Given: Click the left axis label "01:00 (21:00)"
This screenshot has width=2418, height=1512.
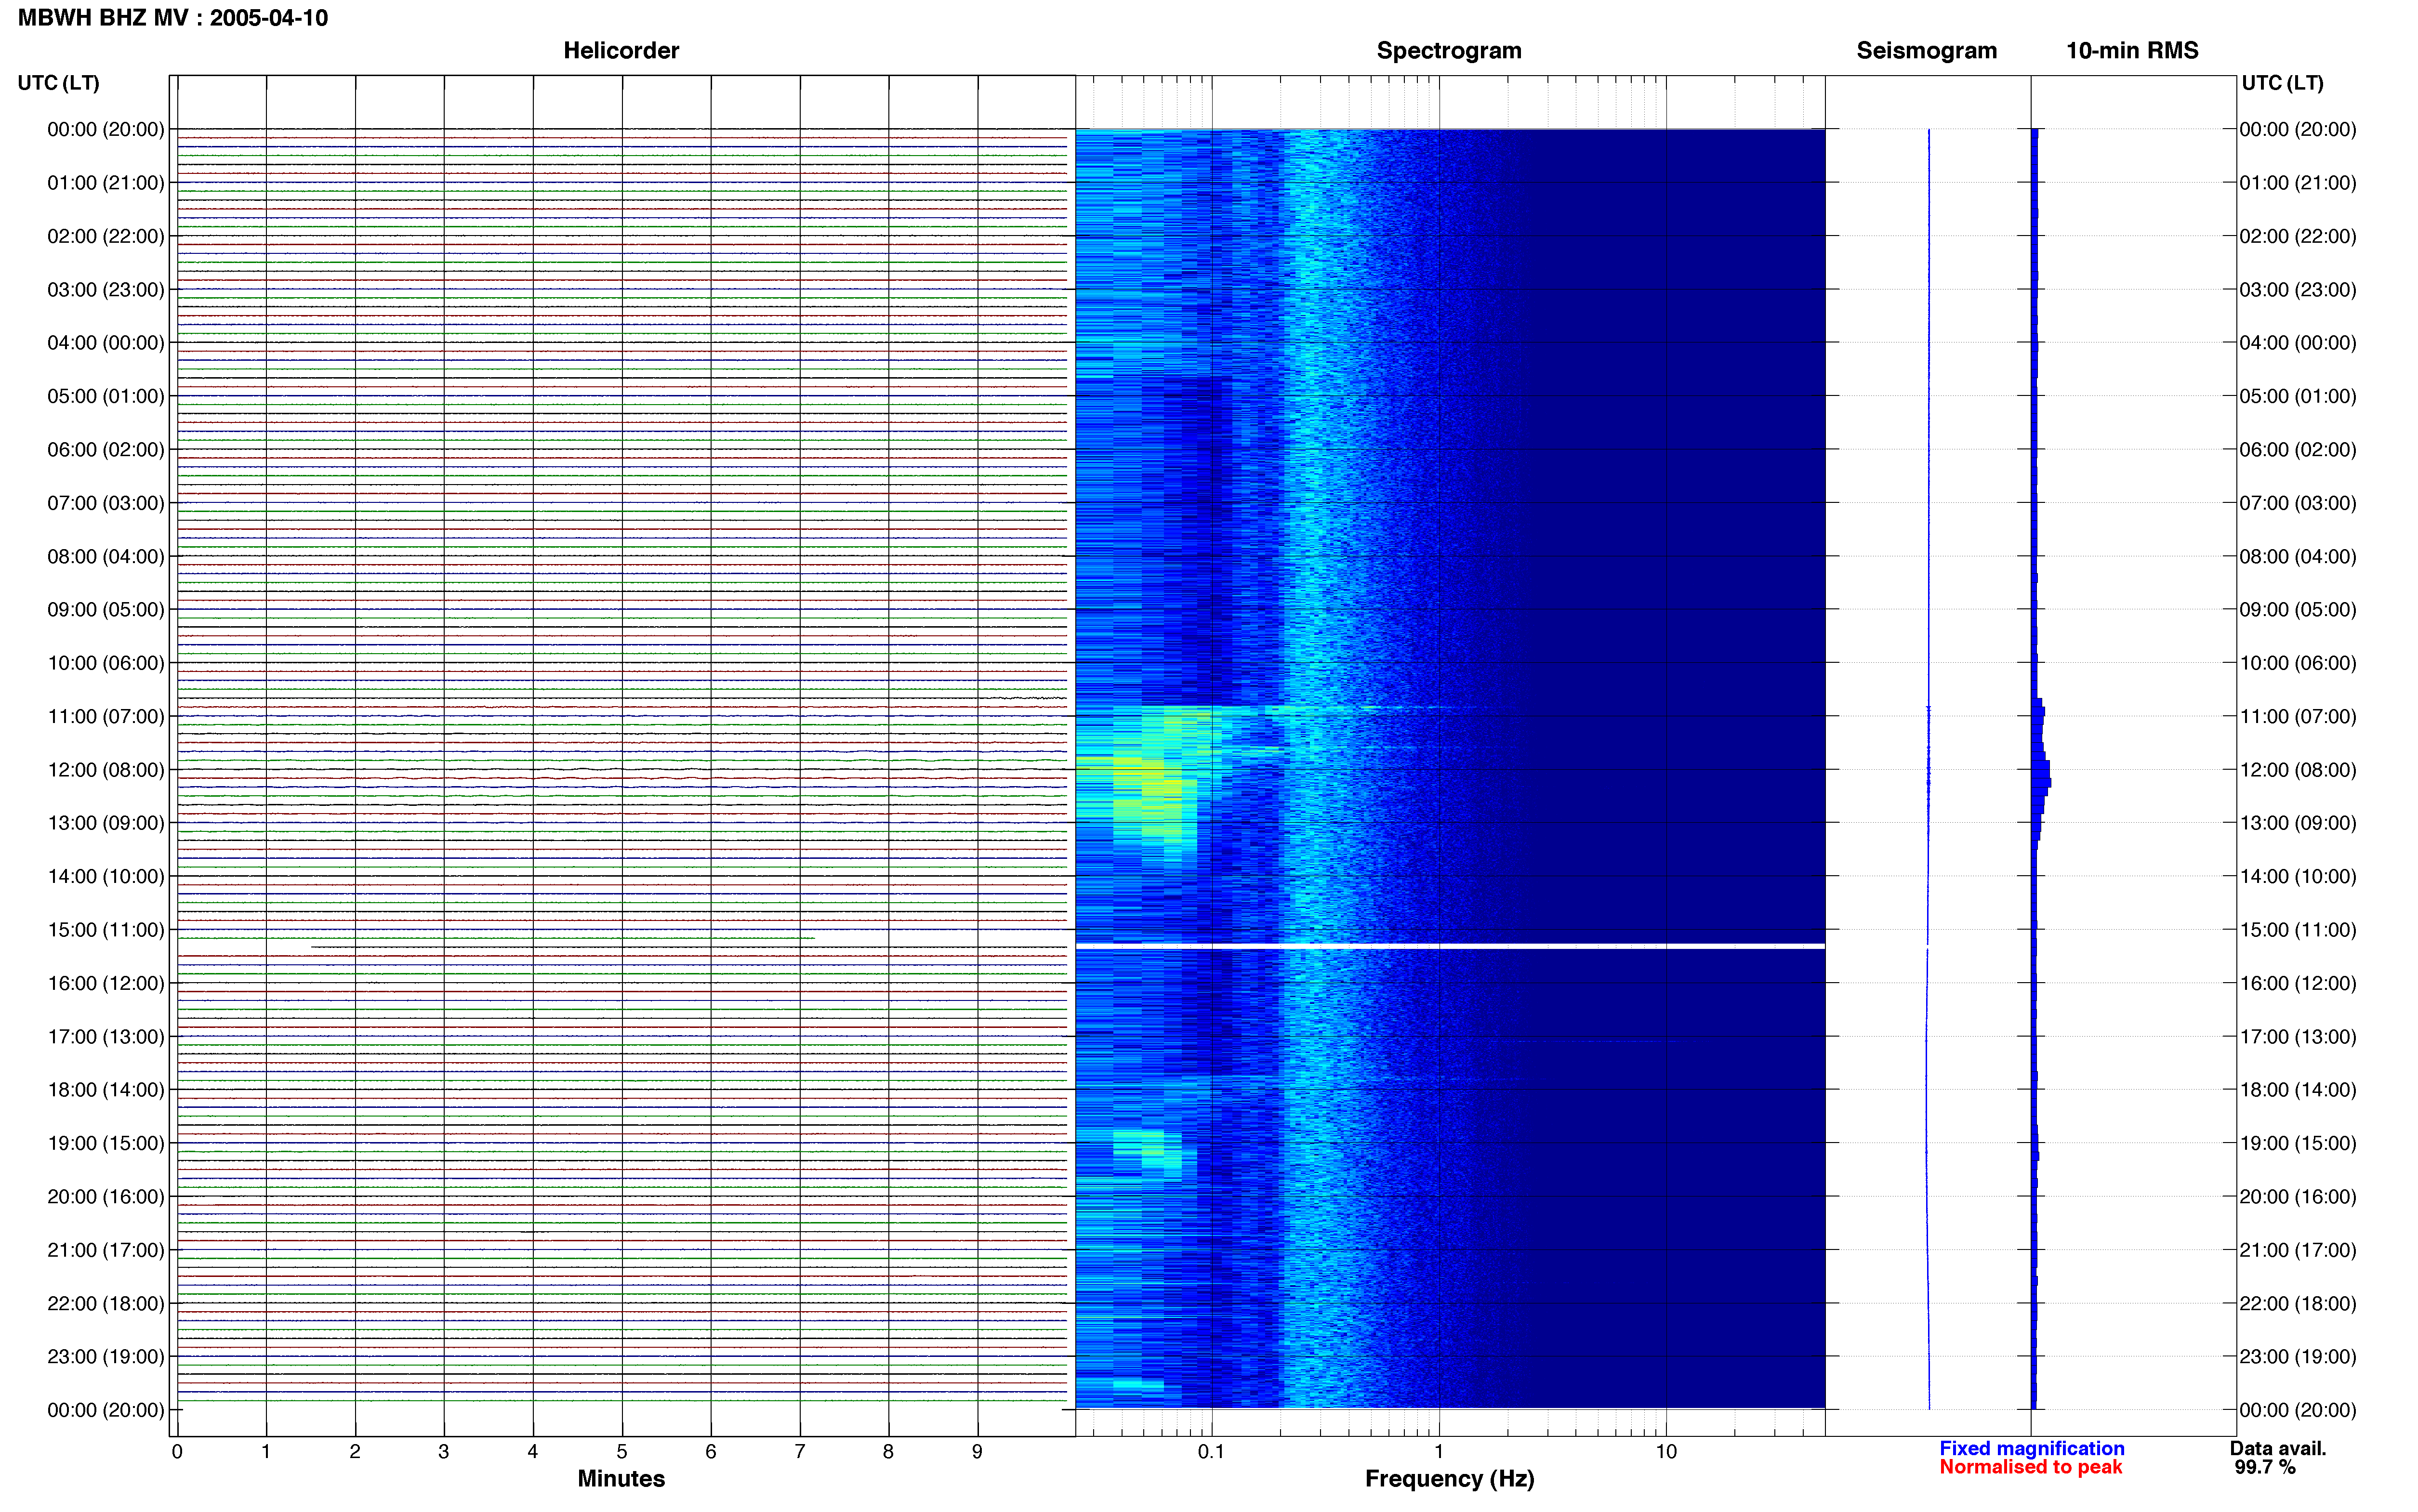Looking at the screenshot, I should (x=106, y=183).
